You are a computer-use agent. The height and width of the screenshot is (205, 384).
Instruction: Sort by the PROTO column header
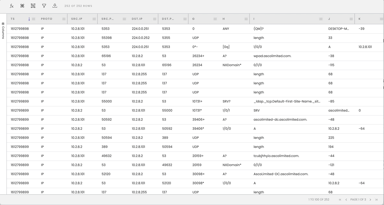point(46,19)
